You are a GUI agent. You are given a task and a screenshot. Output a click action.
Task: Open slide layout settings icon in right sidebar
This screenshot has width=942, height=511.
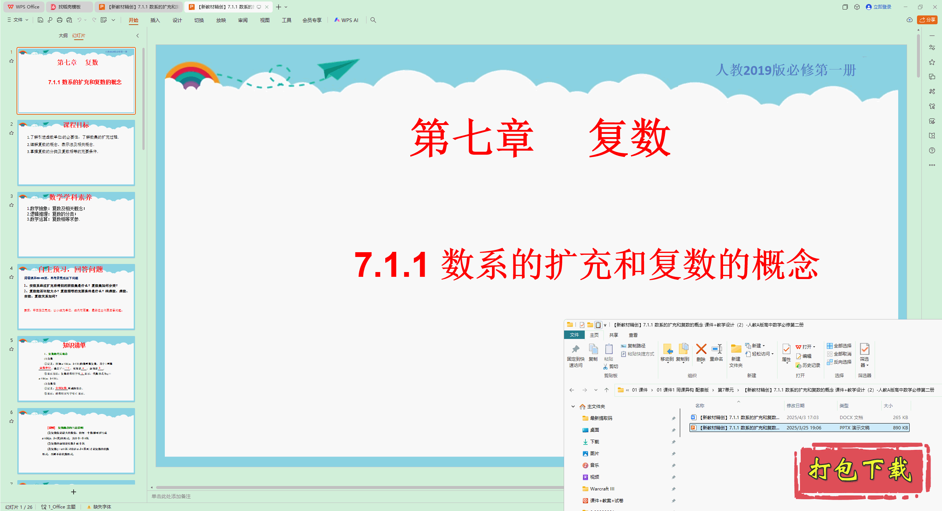point(932,47)
